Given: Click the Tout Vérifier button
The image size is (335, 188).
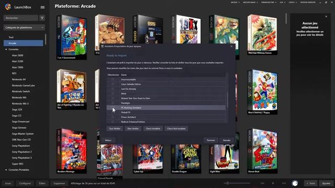Looking at the screenshot, I should [x=115, y=128].
